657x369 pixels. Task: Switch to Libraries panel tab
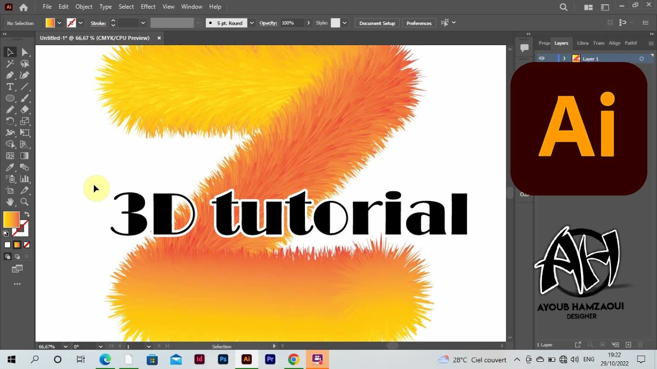tap(583, 43)
